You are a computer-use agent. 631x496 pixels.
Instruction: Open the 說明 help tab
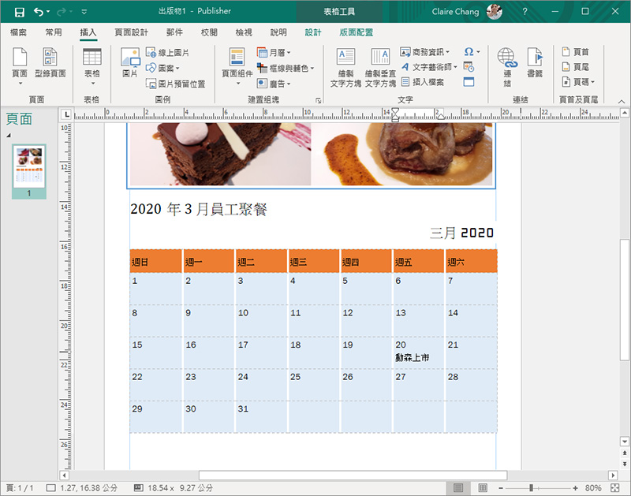(x=278, y=32)
